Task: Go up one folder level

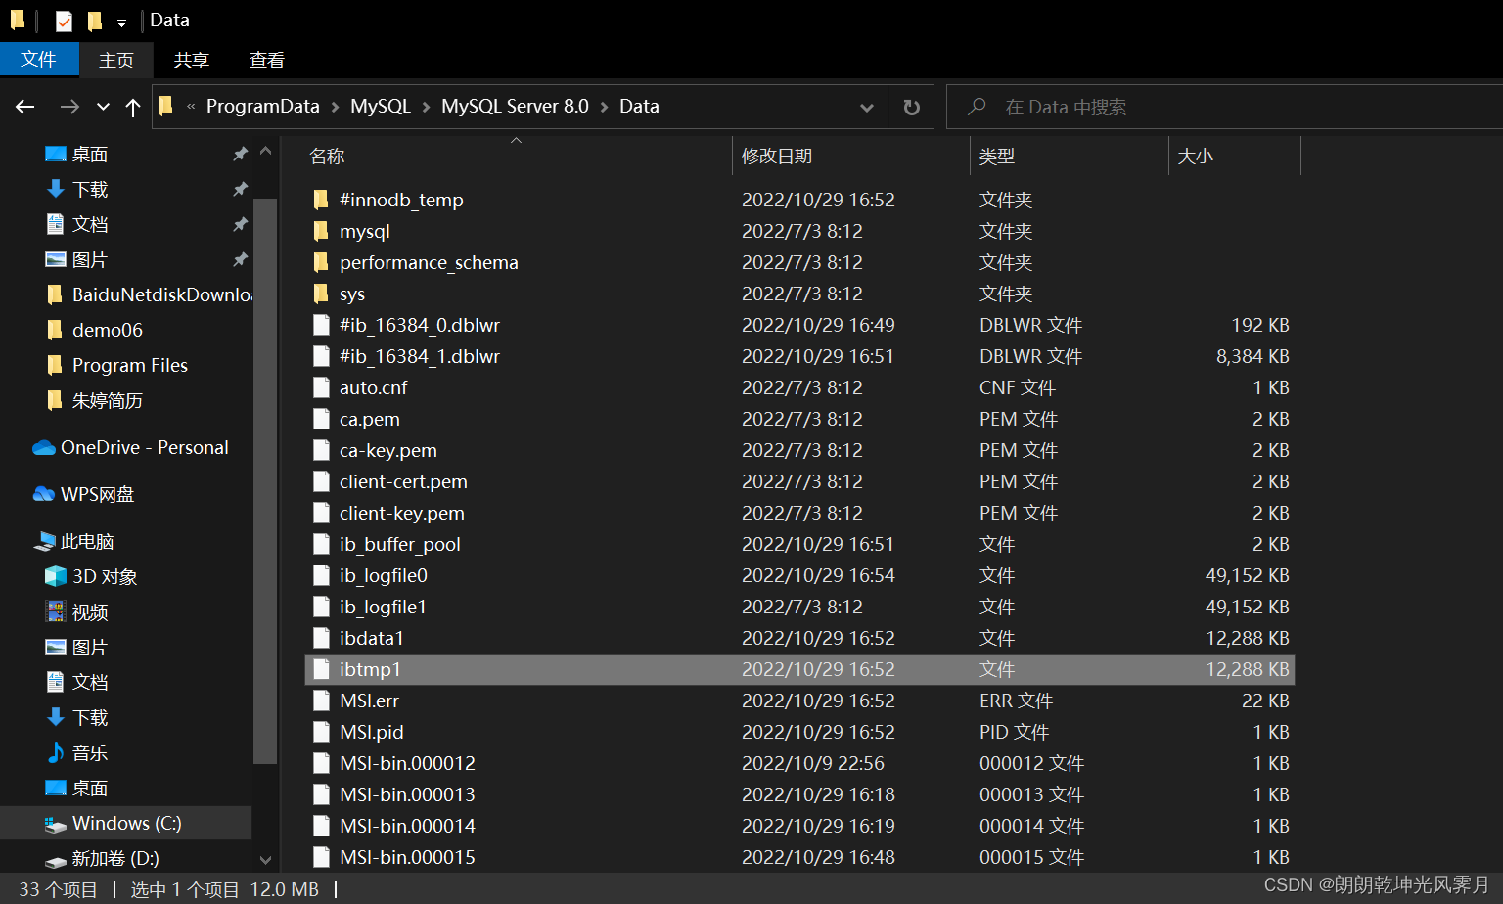Action: tap(133, 107)
